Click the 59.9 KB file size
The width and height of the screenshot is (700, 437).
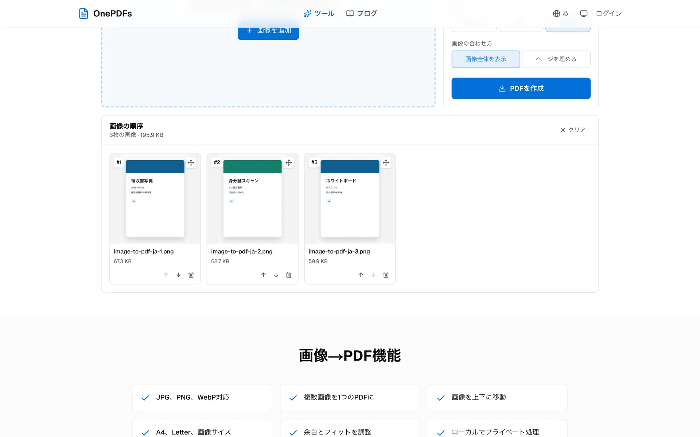(x=318, y=261)
